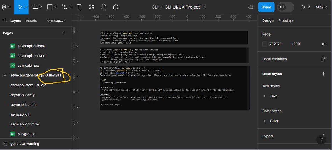332x150 pixels.
Task: Open the asyncapi optimize page
Action: point(25,124)
